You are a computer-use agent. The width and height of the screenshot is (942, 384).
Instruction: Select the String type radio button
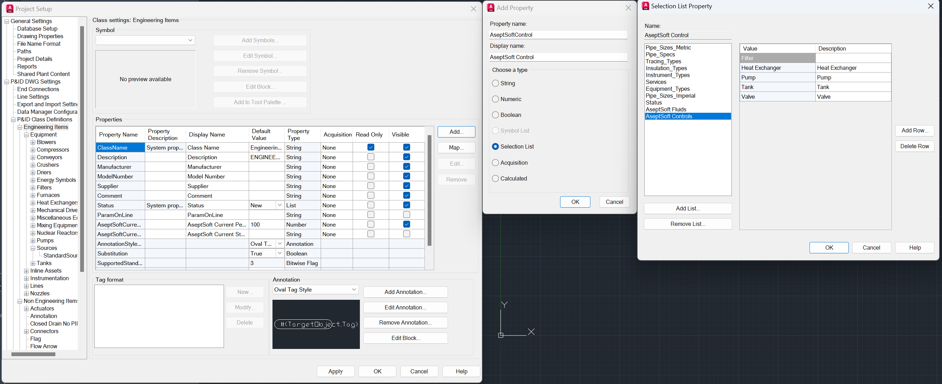pos(495,83)
